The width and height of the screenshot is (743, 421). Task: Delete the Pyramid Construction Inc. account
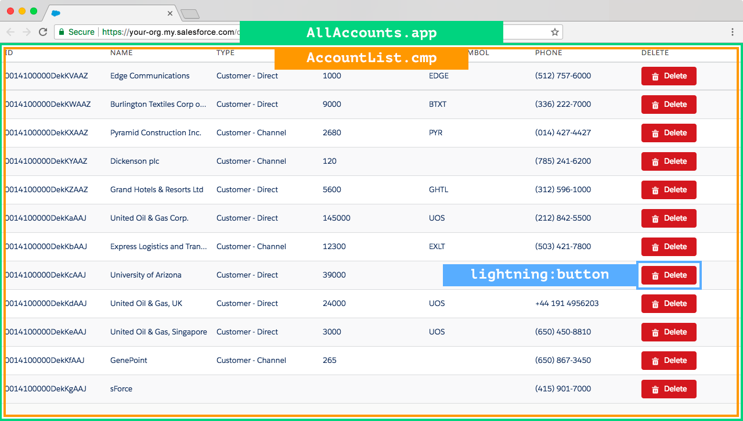point(669,133)
